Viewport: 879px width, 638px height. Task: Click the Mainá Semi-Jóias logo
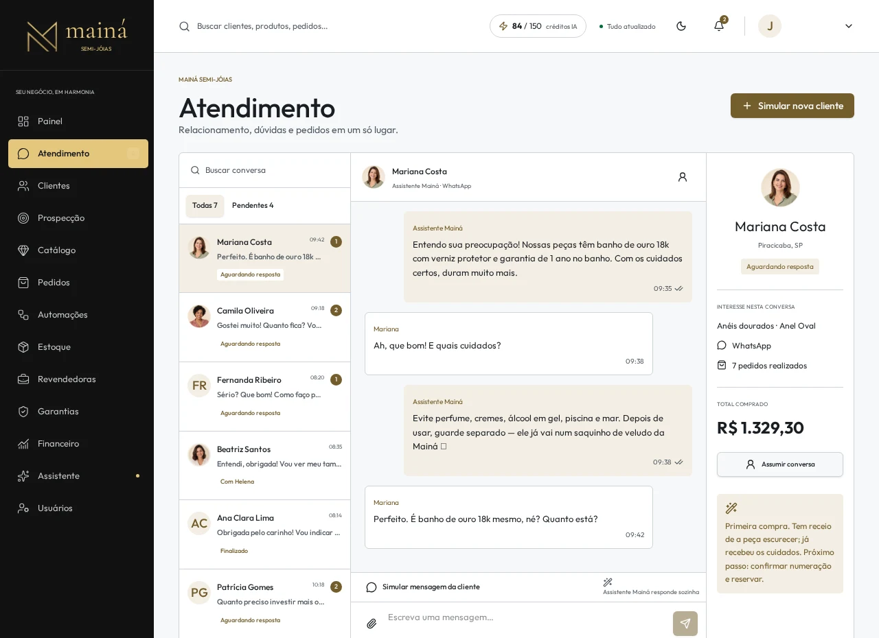(77, 36)
